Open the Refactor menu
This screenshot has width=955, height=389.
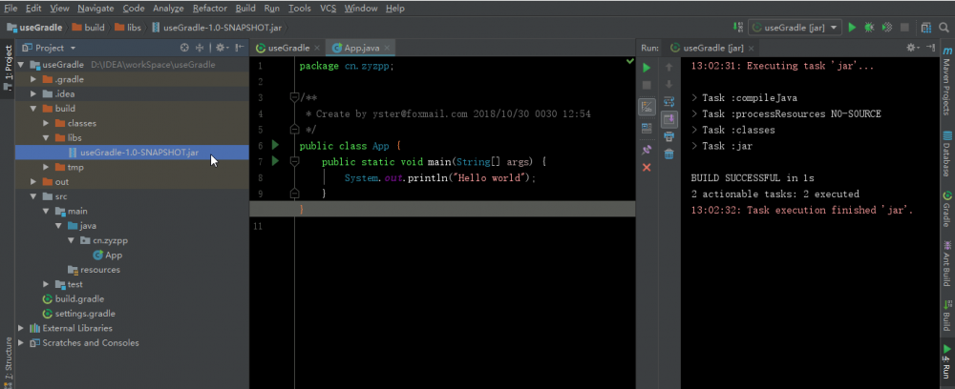pyautogui.click(x=209, y=9)
